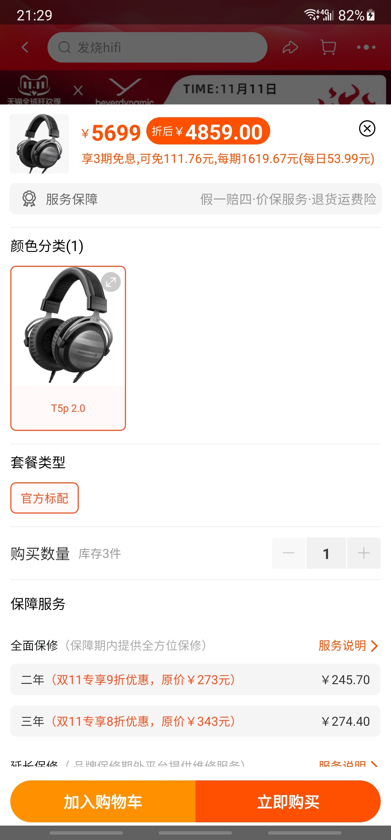Tap the back arrow icon
This screenshot has width=391, height=840.
click(25, 47)
